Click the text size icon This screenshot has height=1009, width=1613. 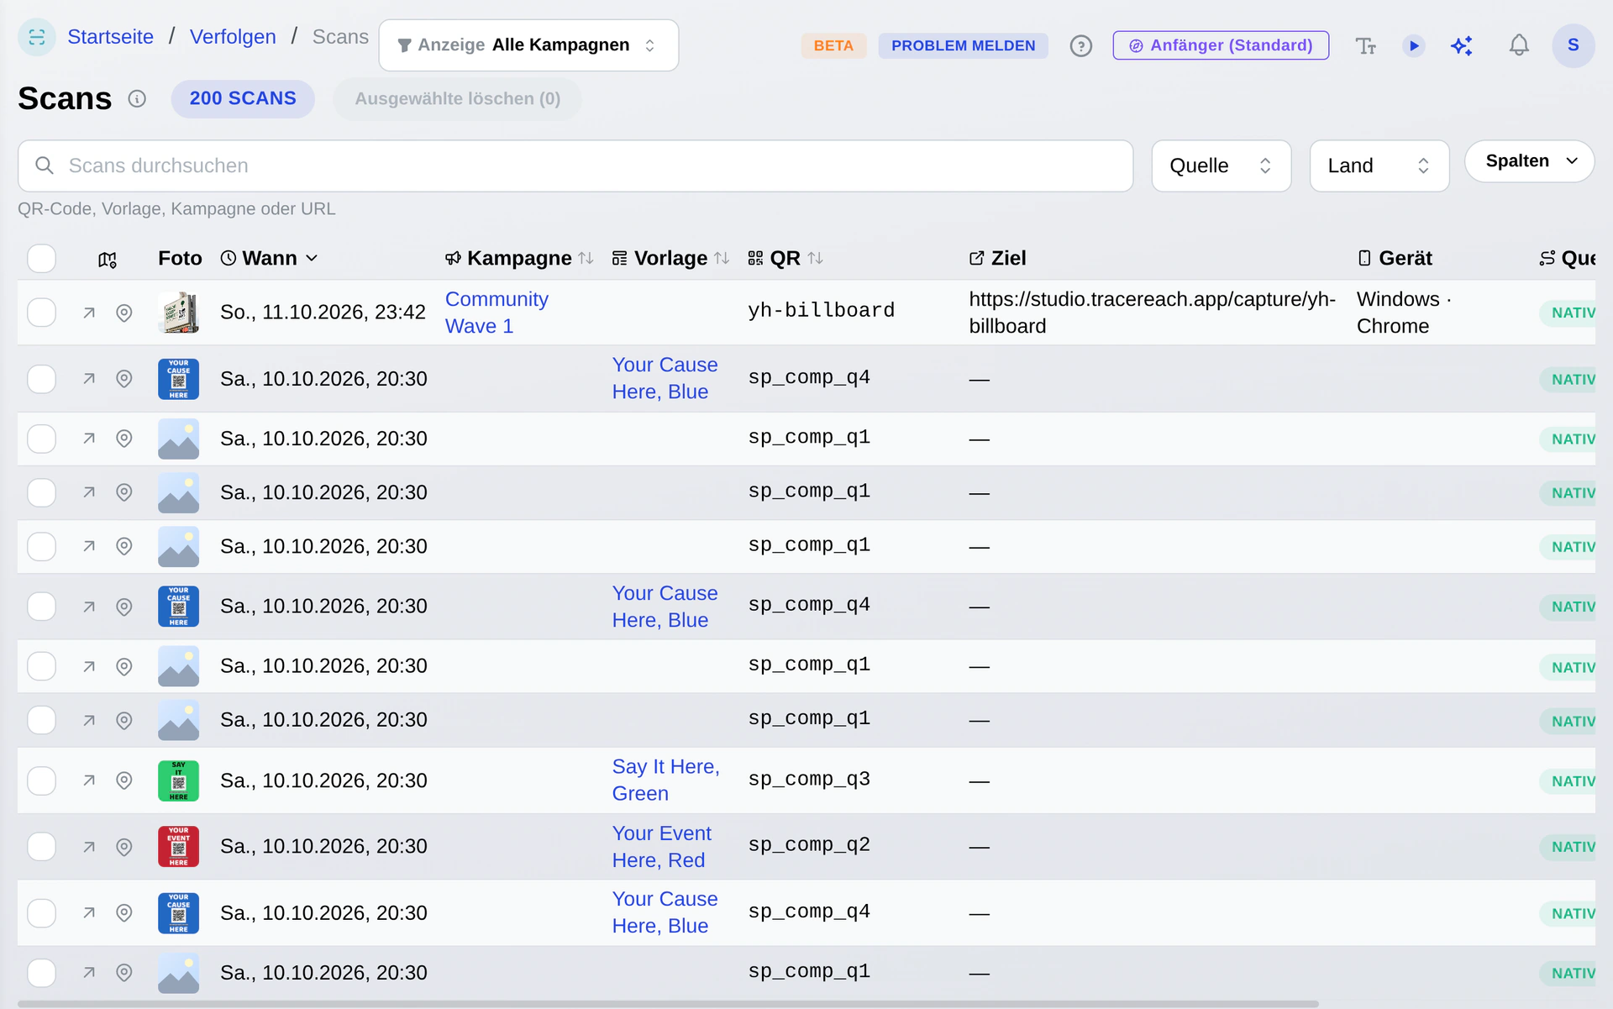1365,45
